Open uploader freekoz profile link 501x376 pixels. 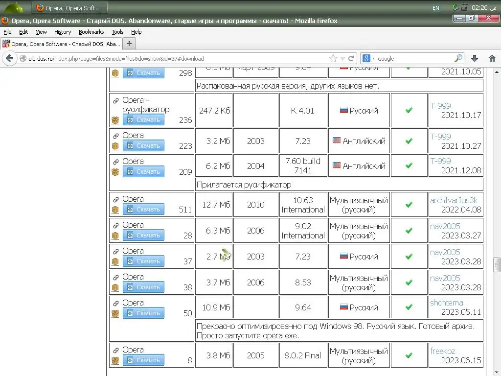click(x=442, y=351)
